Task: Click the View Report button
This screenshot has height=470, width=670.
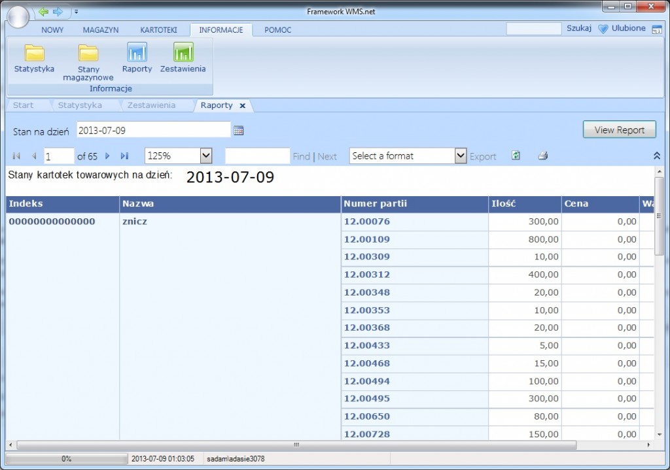Action: [x=619, y=130]
